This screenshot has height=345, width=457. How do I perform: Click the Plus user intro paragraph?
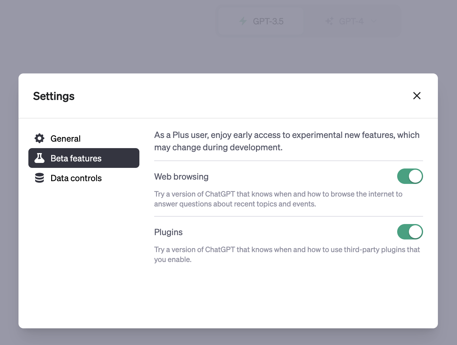point(287,141)
